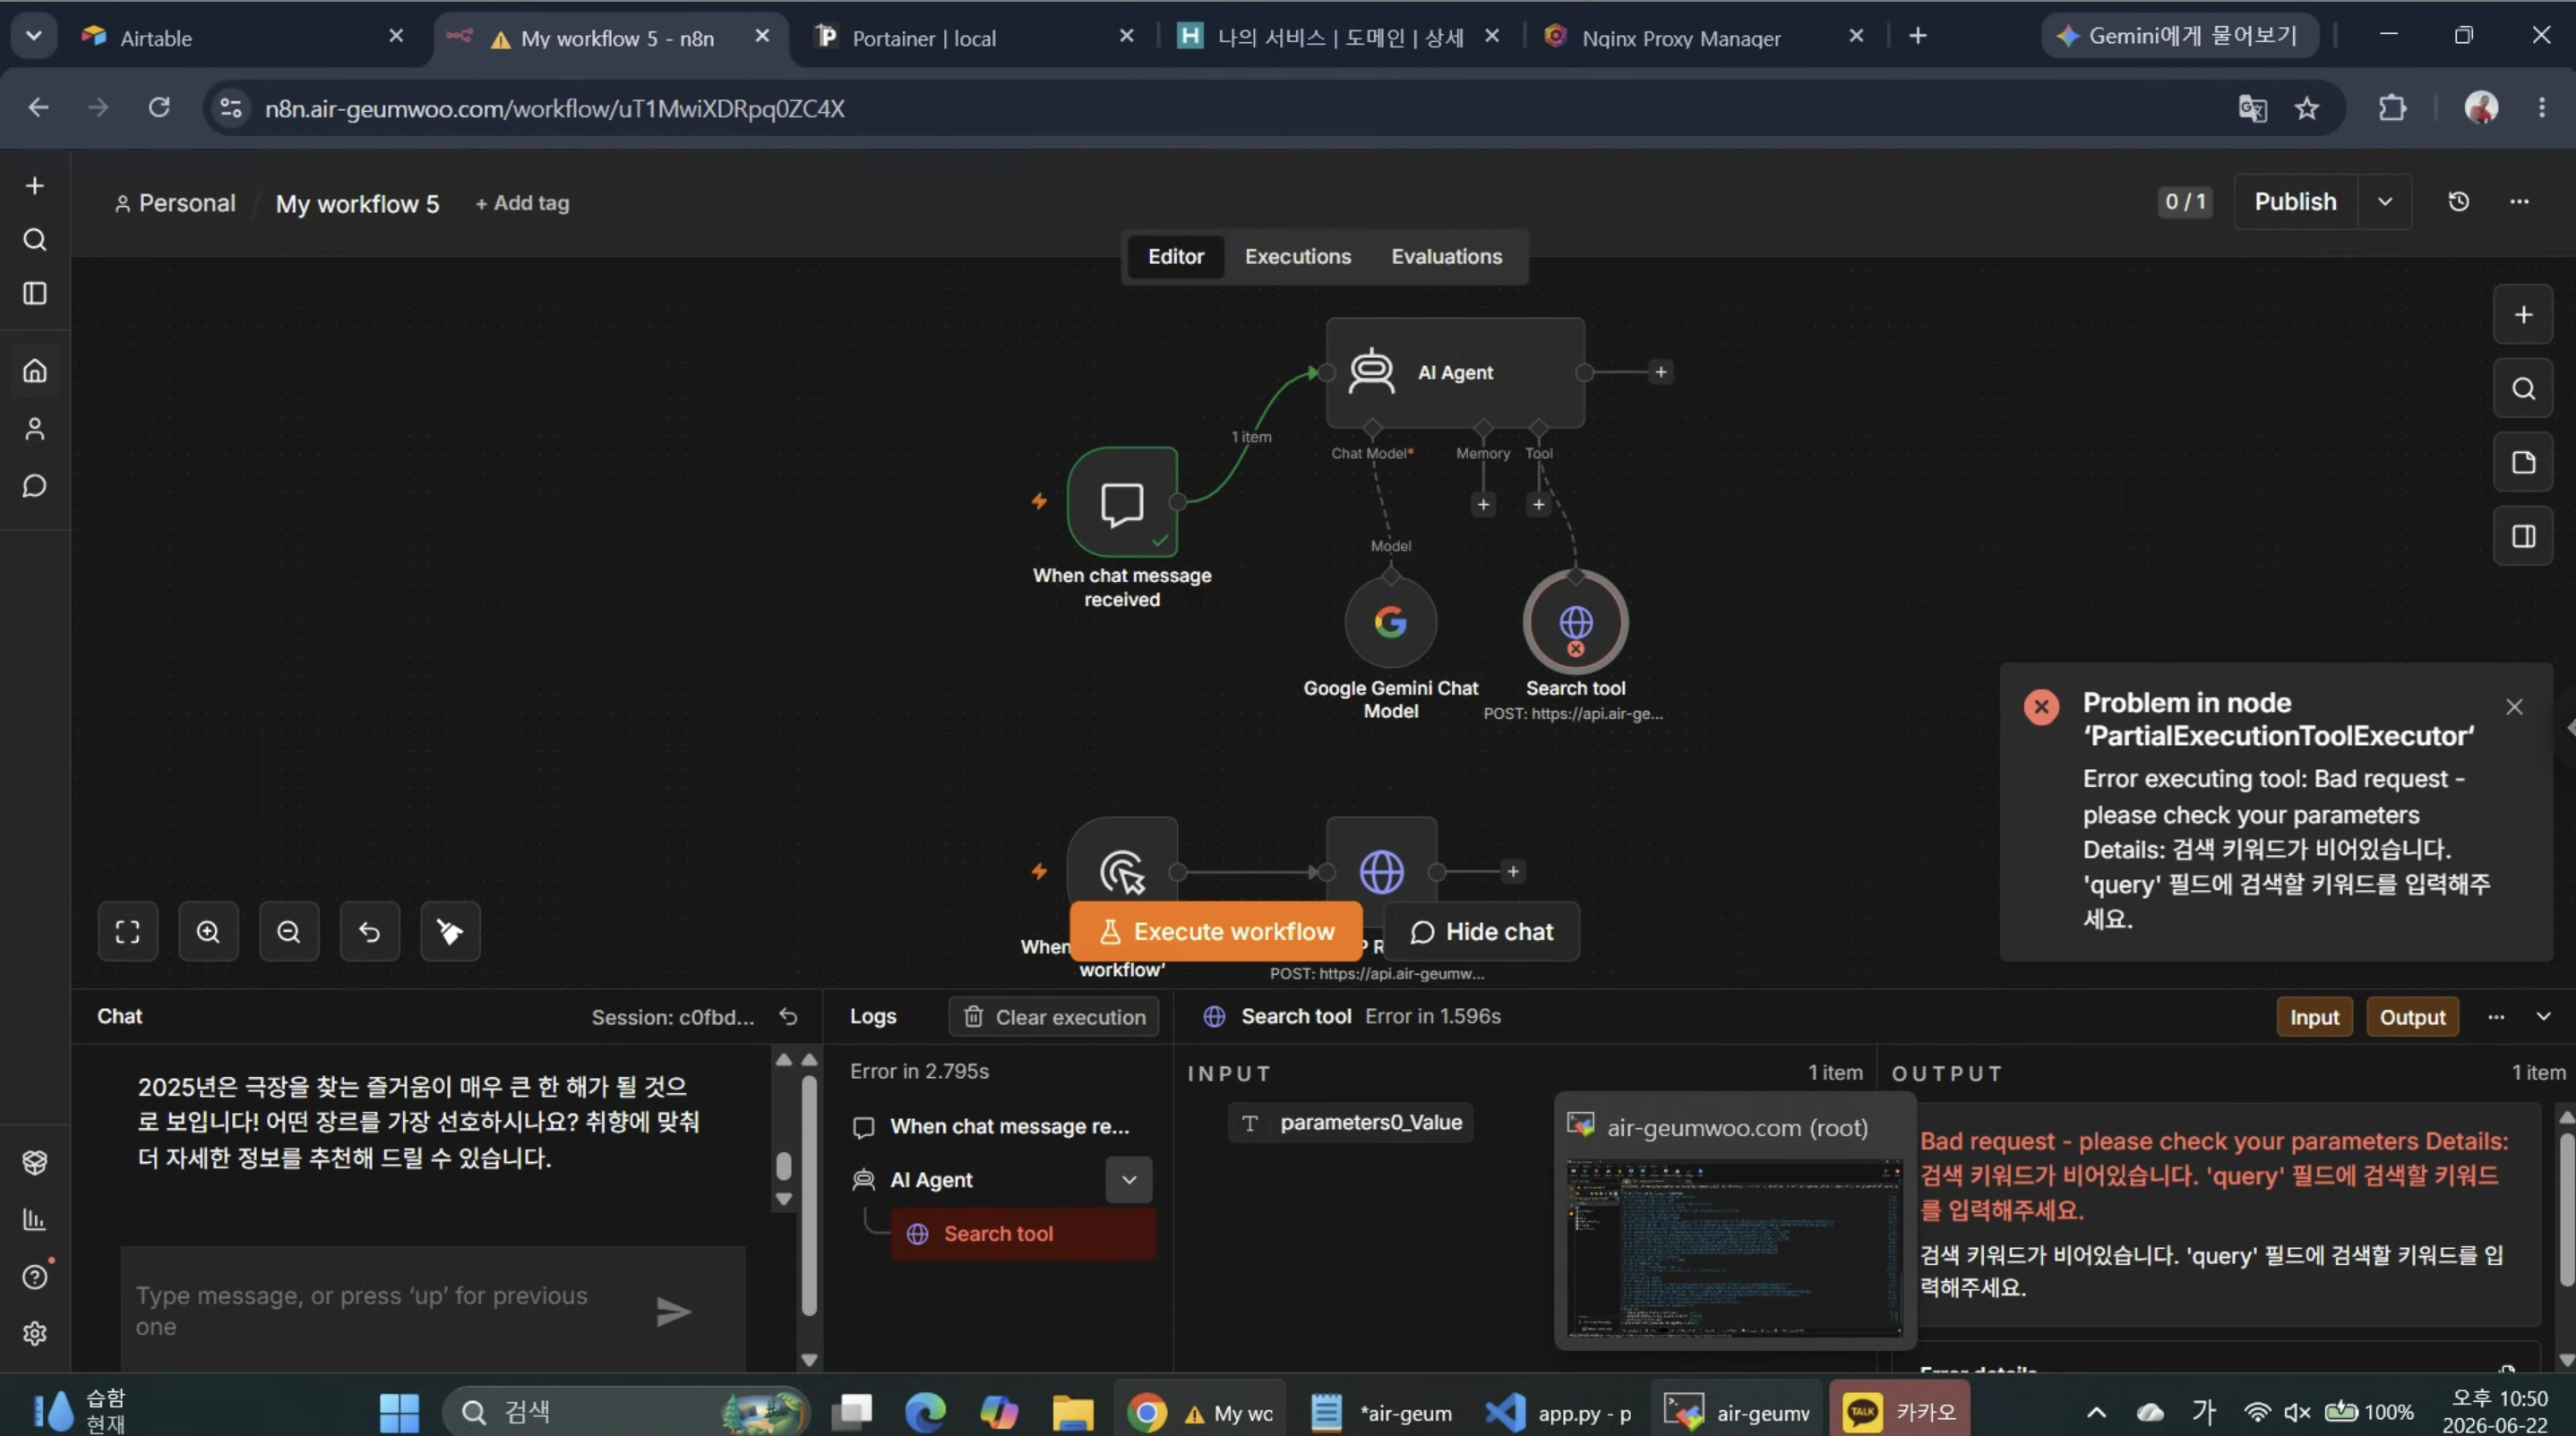Click the send message arrow in chat
This screenshot has width=2576, height=1436.
673,1311
